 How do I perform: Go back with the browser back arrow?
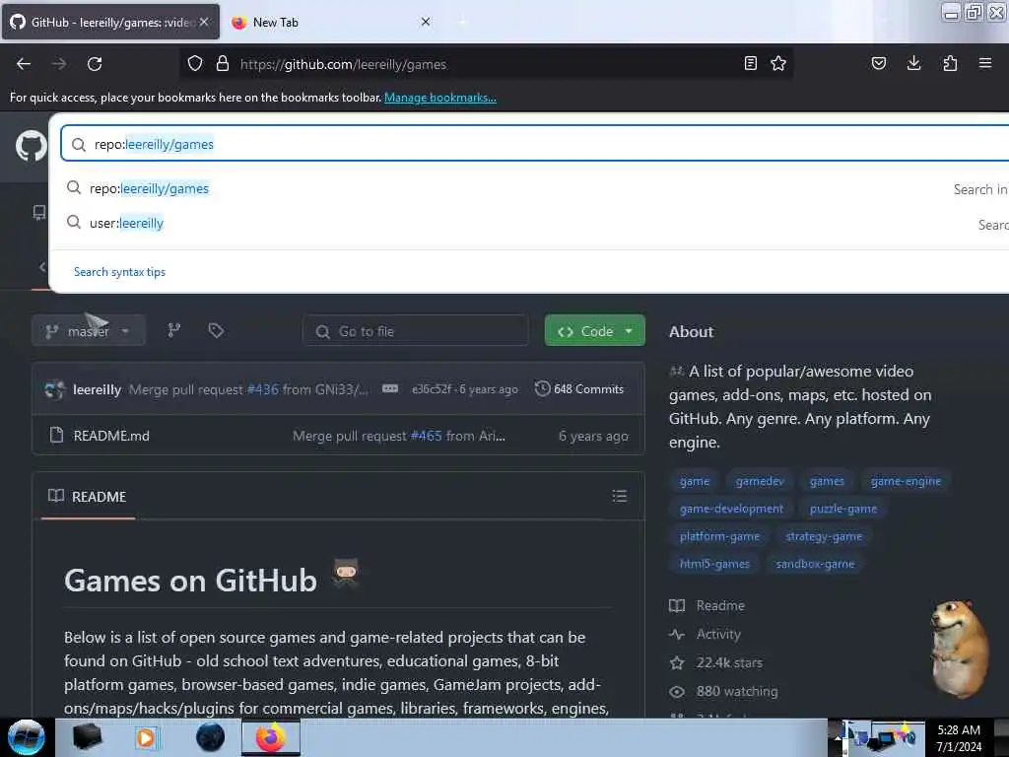coord(24,64)
